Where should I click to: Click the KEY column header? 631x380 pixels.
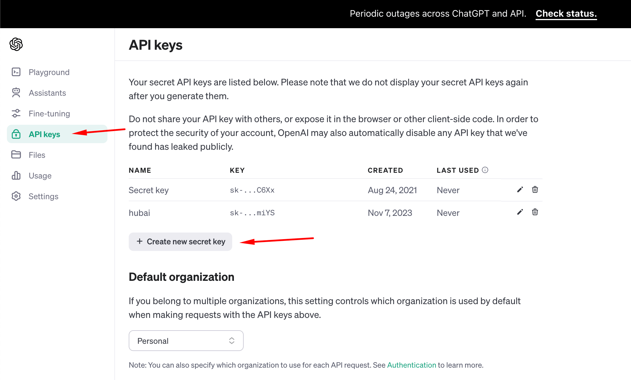tap(237, 170)
